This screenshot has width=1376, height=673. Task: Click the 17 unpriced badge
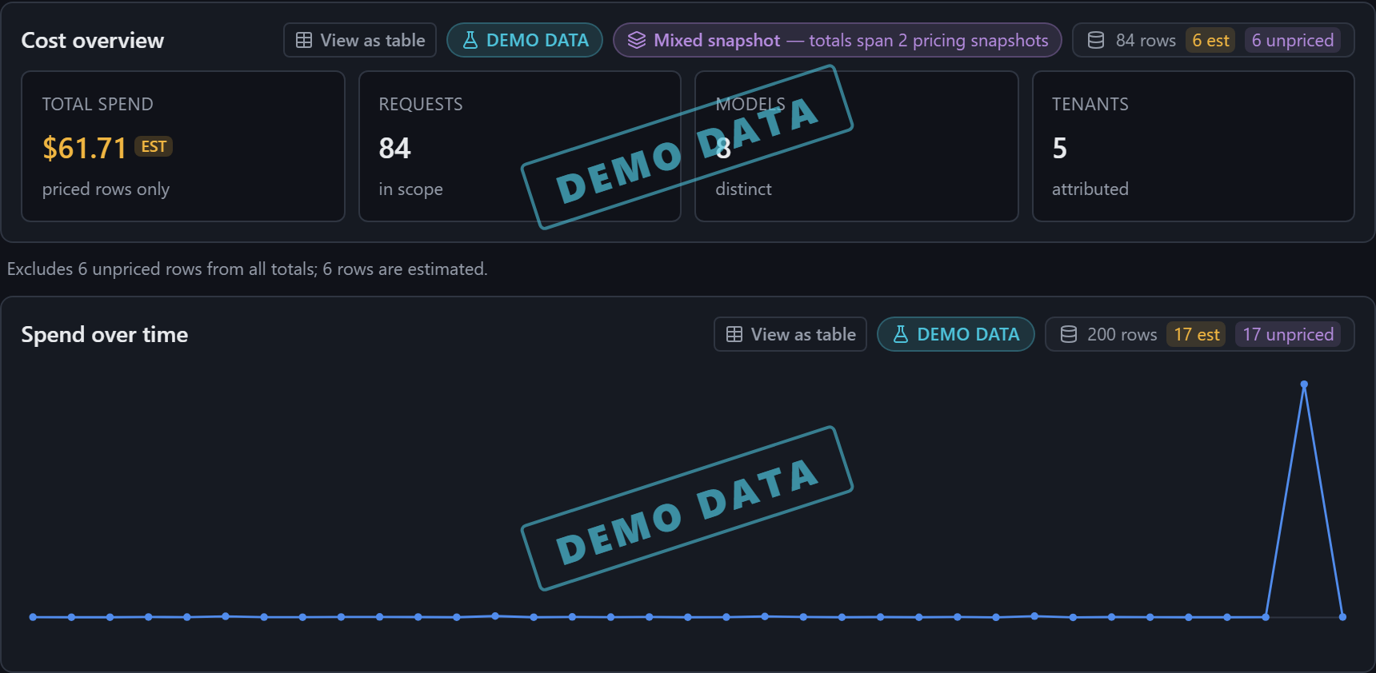point(1288,334)
